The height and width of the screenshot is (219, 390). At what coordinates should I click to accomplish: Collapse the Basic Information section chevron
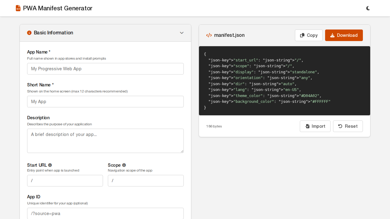182,33
